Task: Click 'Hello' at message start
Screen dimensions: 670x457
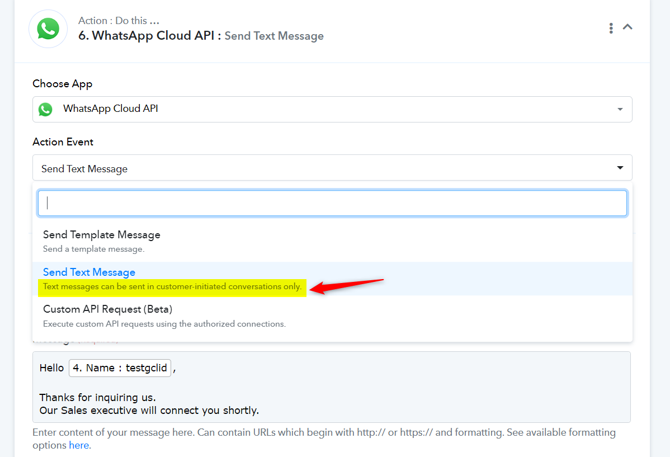Action: tap(51, 368)
